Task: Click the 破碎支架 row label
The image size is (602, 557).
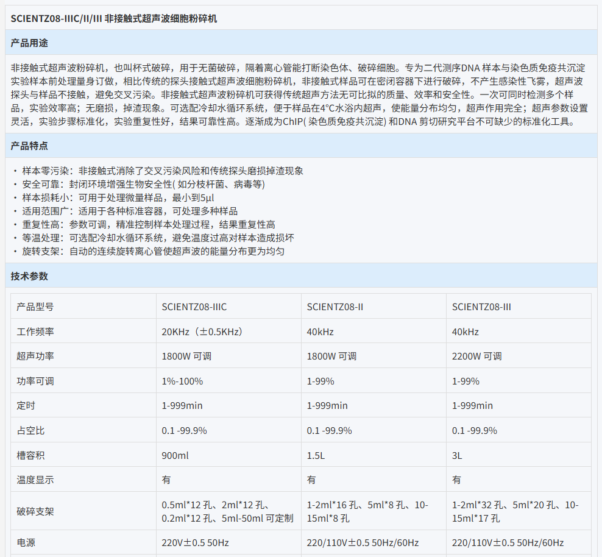Action: point(35,511)
